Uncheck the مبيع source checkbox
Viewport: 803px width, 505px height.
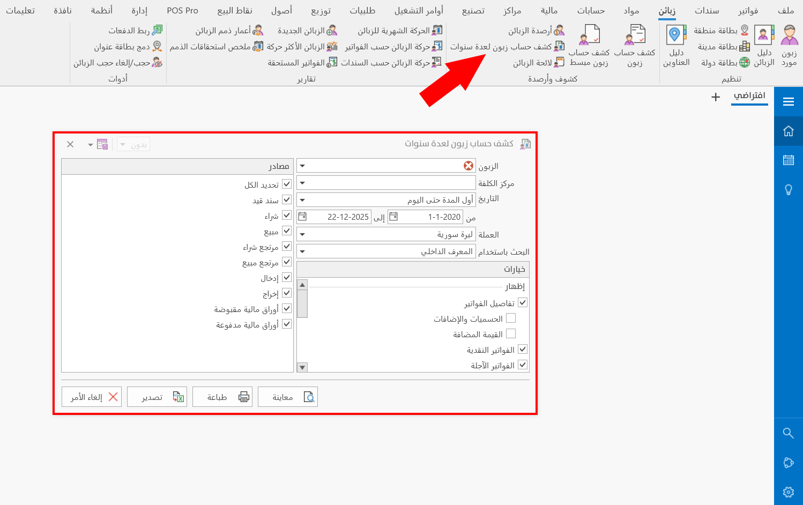pos(287,231)
